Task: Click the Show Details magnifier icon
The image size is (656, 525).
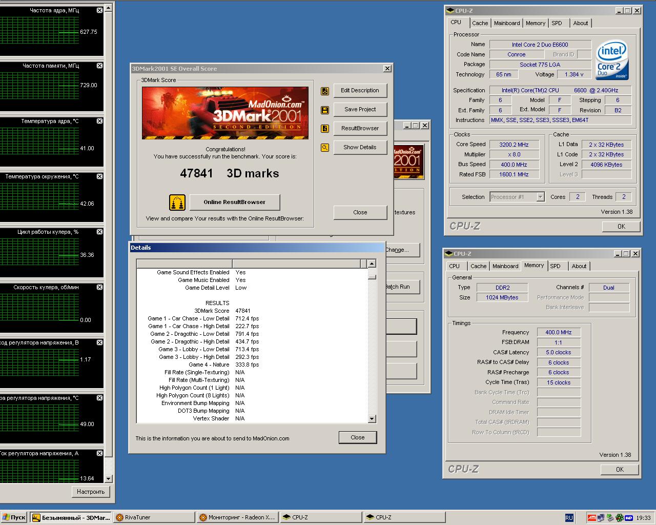Action: pyautogui.click(x=324, y=148)
